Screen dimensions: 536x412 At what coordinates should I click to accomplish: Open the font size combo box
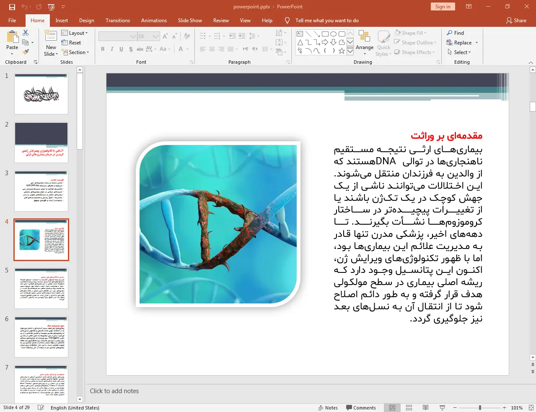(148, 36)
